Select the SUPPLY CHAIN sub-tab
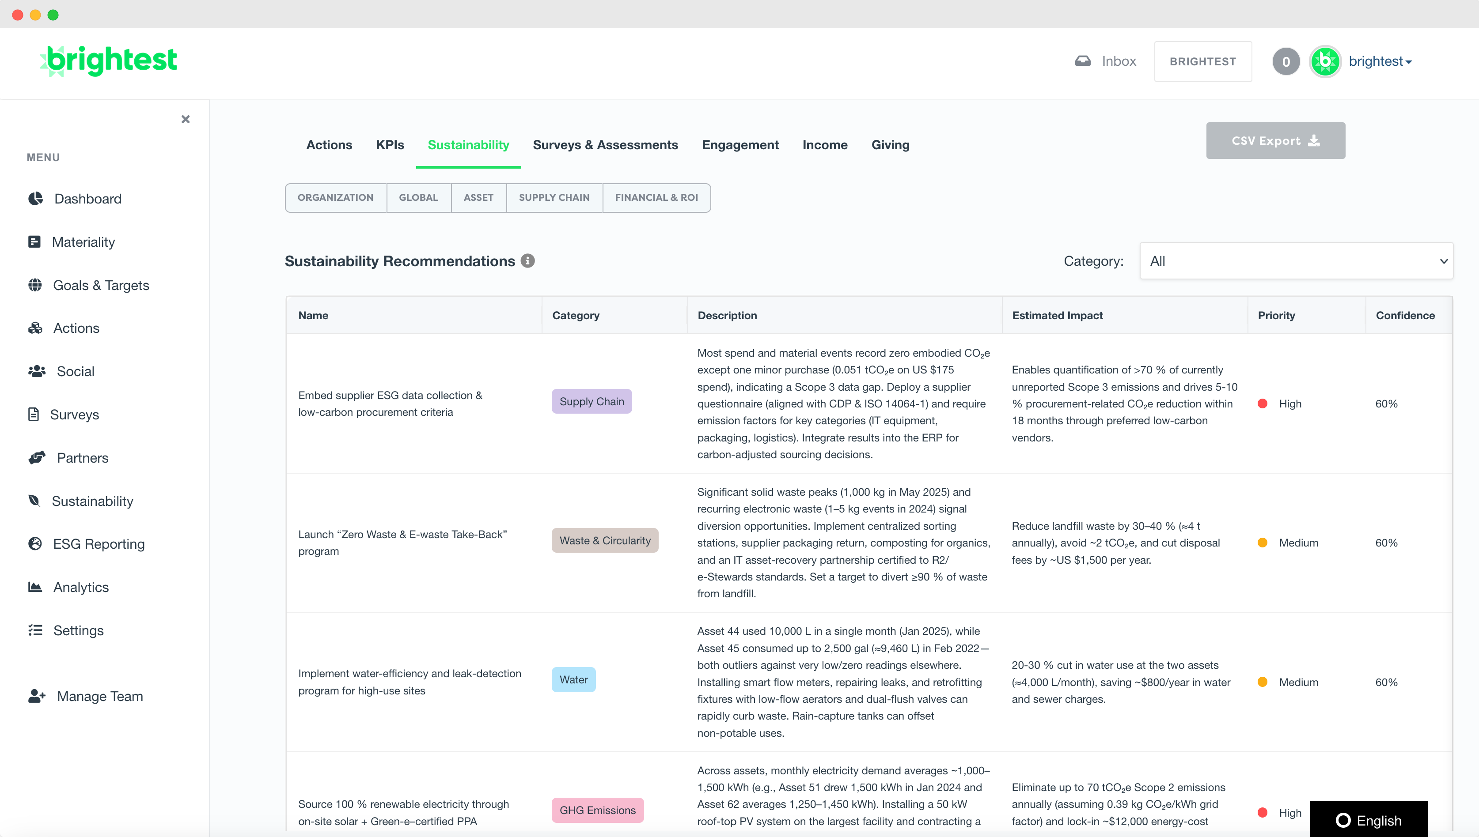Screen dimensions: 1479x837 tap(554, 198)
